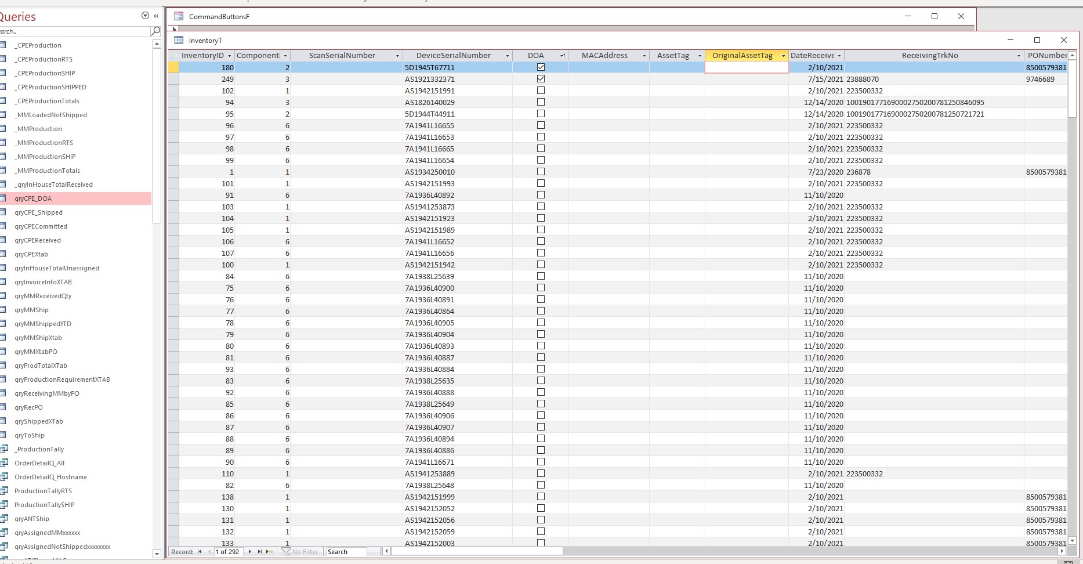Screen dimensions: 1083x564
Task: Click the InventoryT table window icon
Action: [x=179, y=40]
